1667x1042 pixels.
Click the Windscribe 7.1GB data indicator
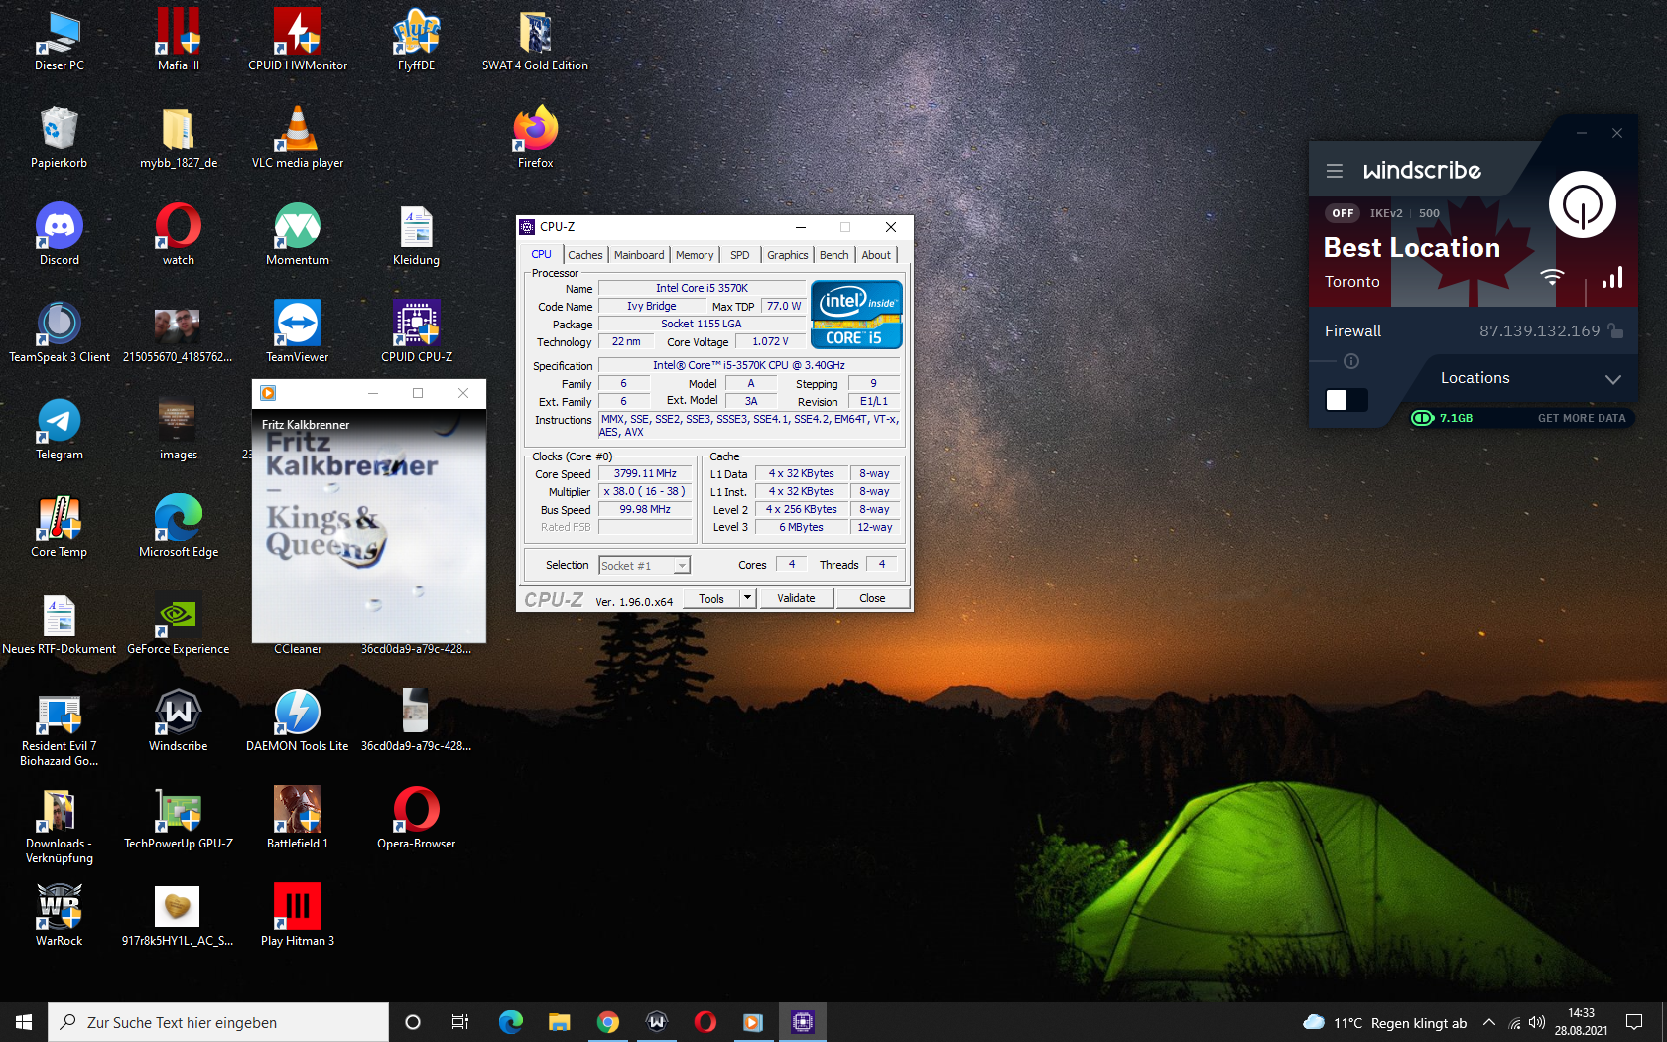point(1442,418)
